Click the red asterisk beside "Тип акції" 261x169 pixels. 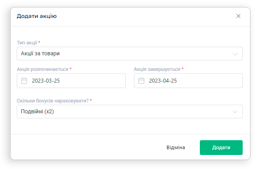(39, 42)
